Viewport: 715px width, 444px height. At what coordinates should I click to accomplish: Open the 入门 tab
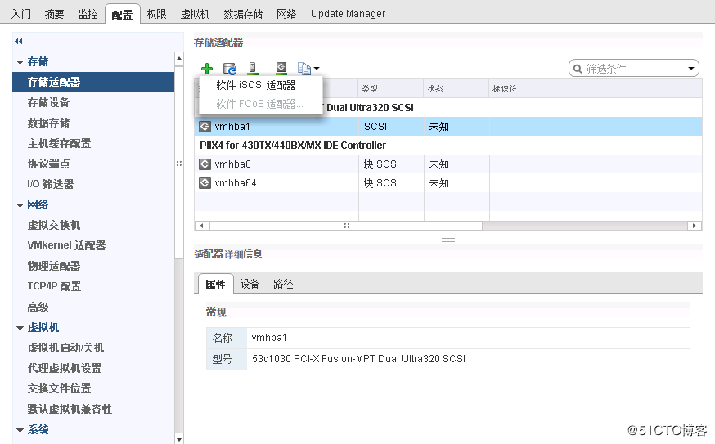click(x=21, y=14)
